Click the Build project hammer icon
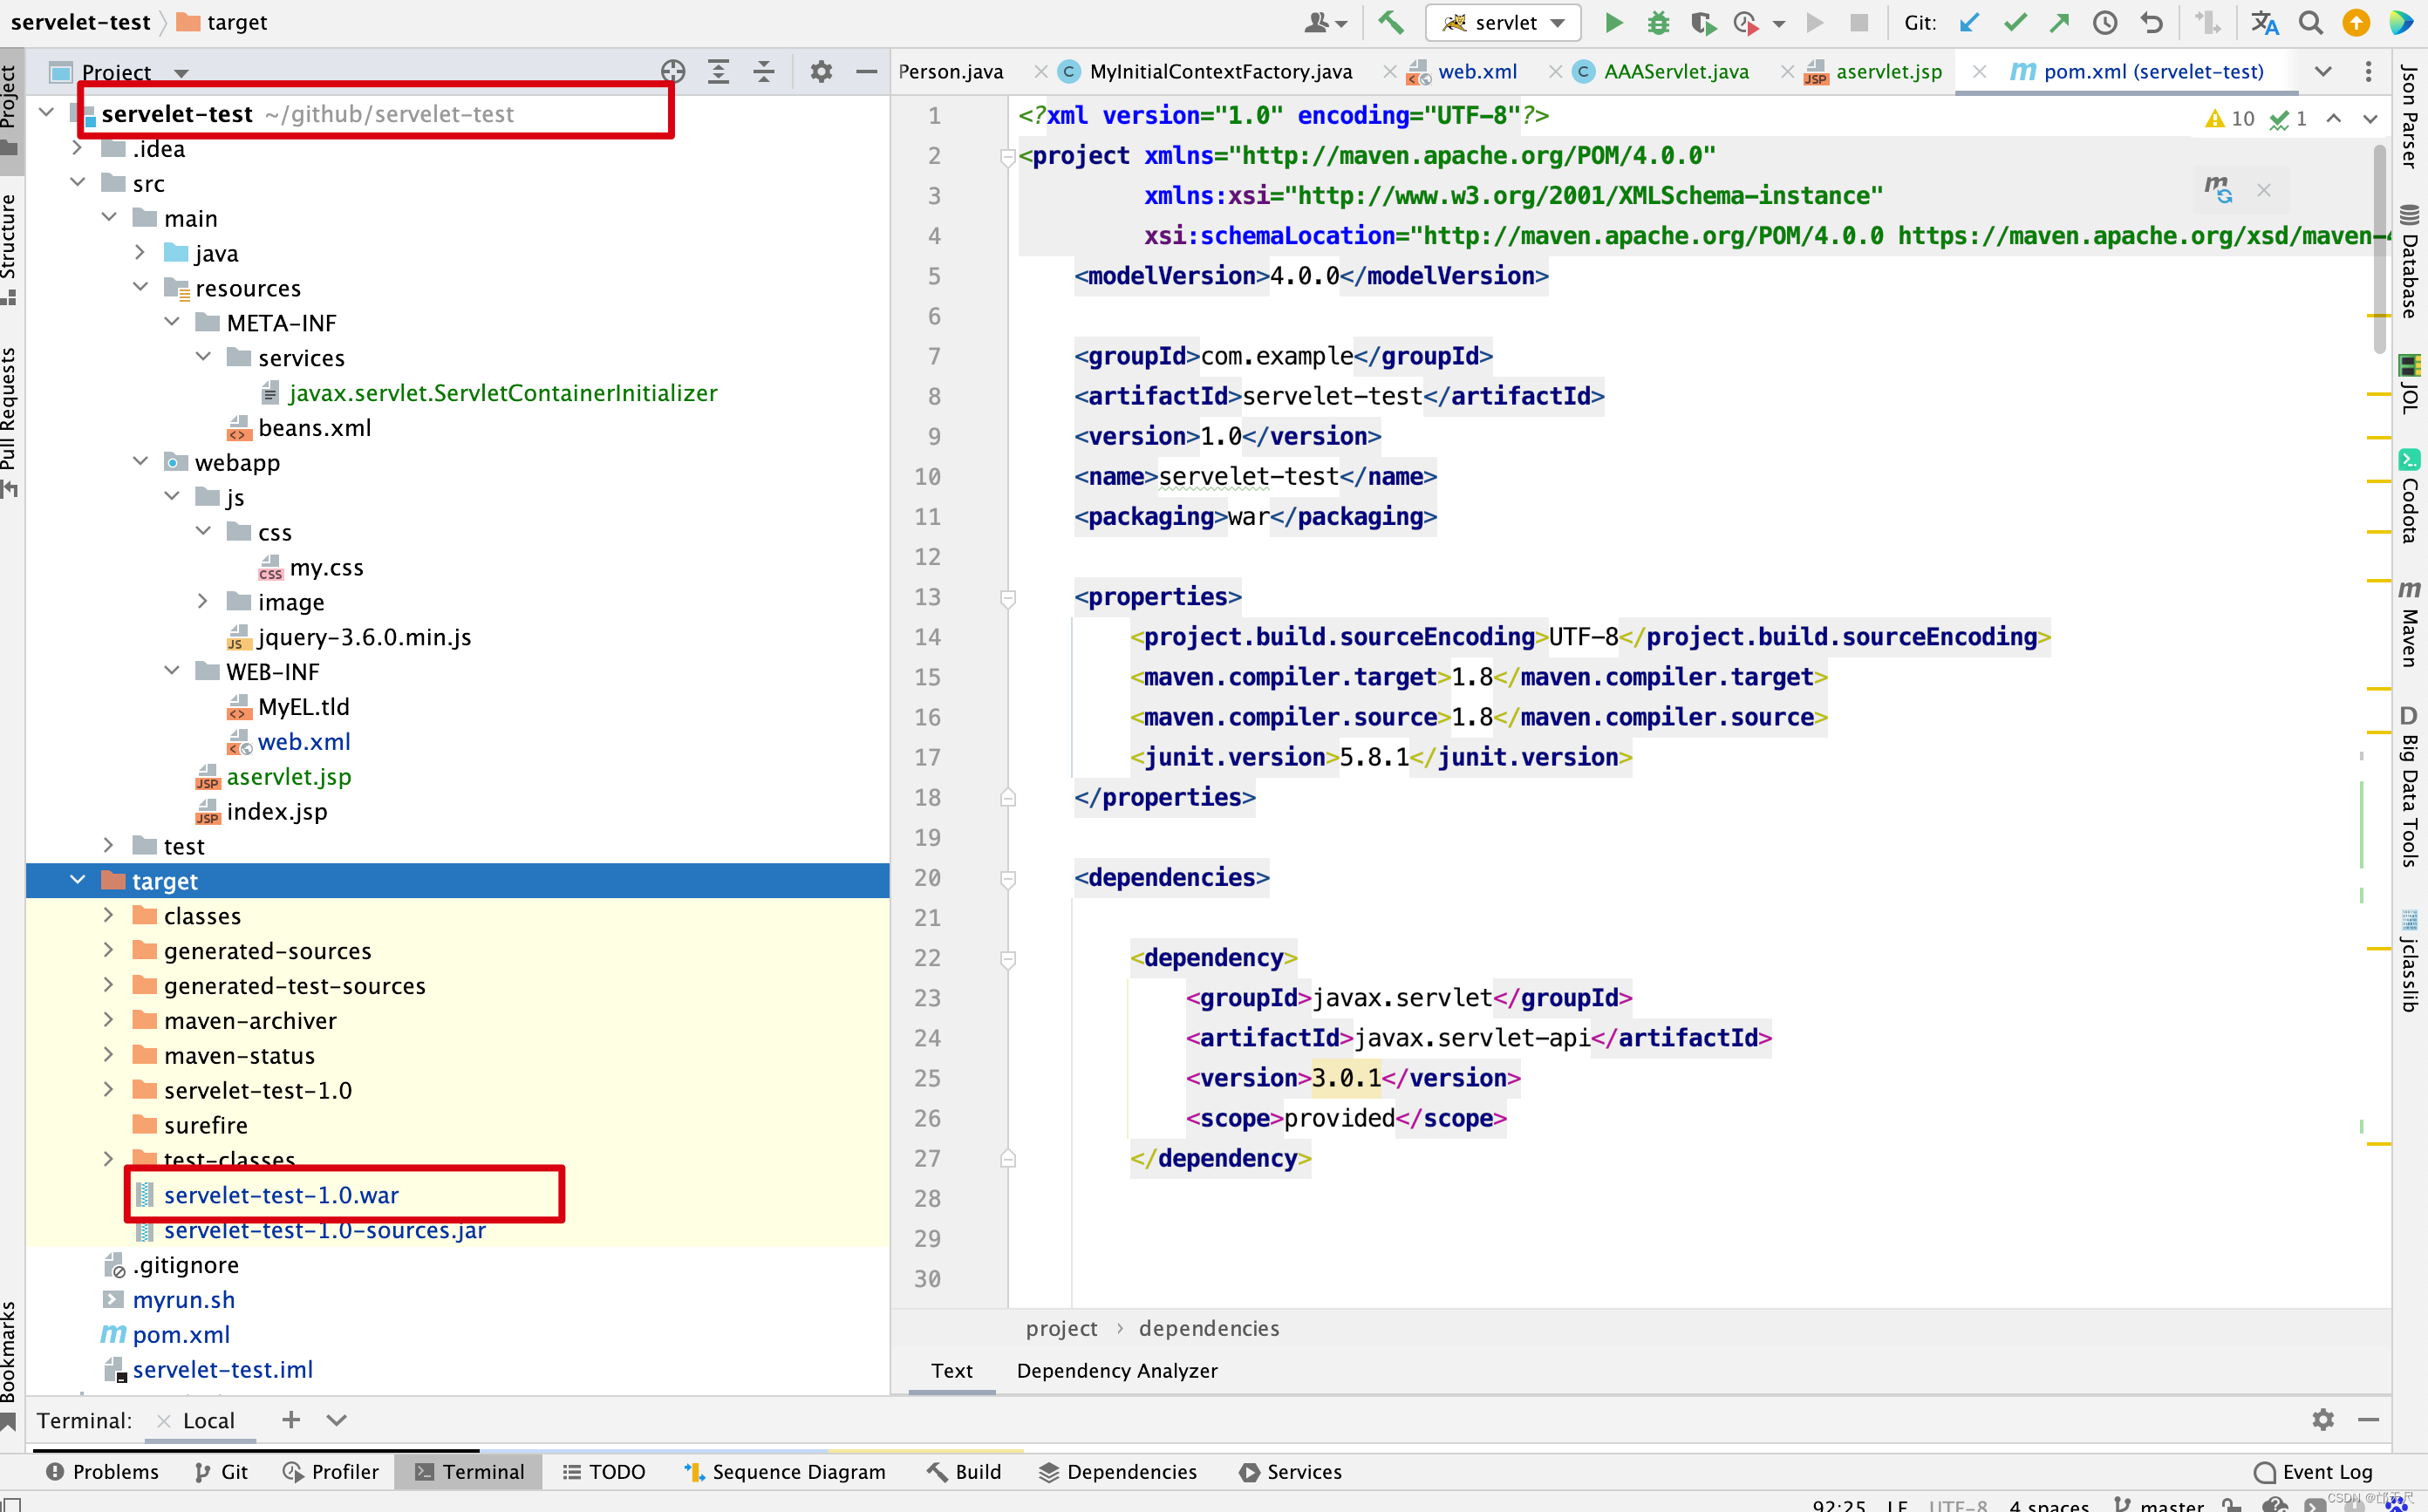 1391,23
